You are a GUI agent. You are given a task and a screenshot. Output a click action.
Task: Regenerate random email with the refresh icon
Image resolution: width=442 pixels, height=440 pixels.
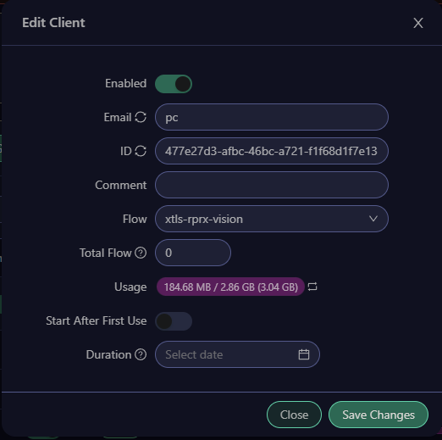[141, 117]
